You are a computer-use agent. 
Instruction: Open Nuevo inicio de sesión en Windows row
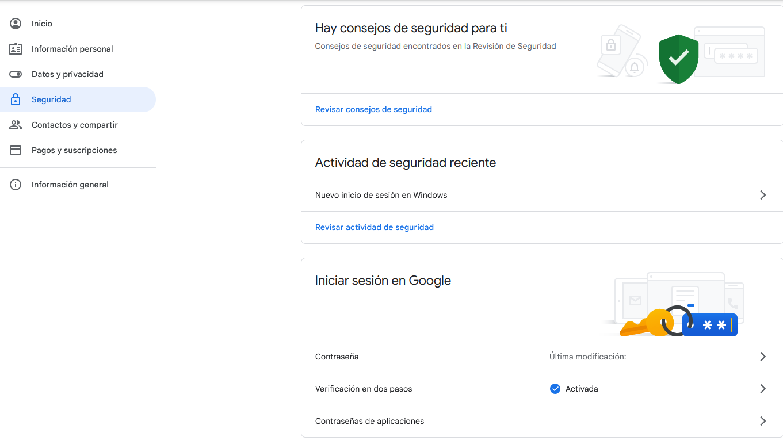[542, 195]
